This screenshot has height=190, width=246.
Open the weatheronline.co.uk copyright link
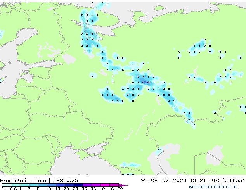[213, 187]
